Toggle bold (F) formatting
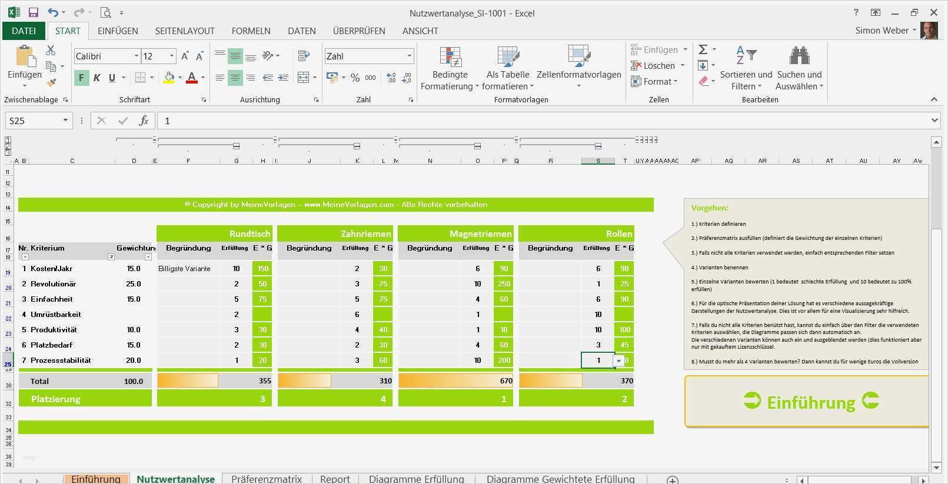This screenshot has height=484, width=948. tap(81, 78)
